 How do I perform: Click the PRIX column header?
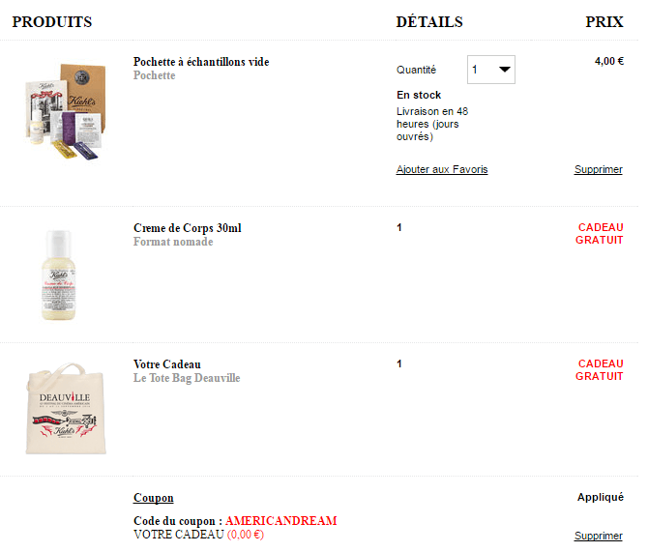[x=604, y=22]
